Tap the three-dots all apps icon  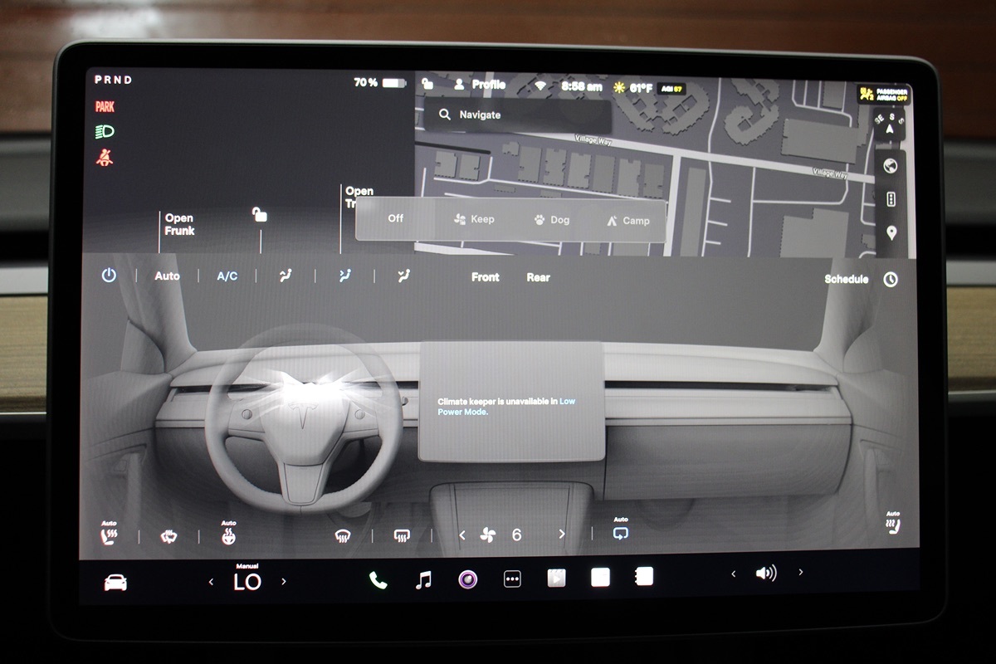click(x=512, y=579)
